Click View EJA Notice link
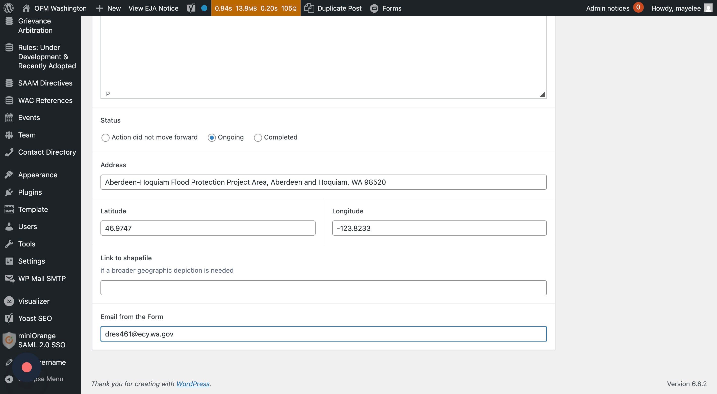Screen dimensions: 717x394 (x=153, y=8)
